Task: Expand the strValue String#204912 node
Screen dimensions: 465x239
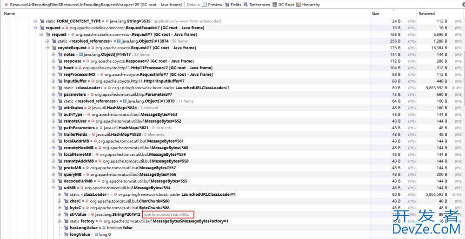Action: tap(60, 214)
